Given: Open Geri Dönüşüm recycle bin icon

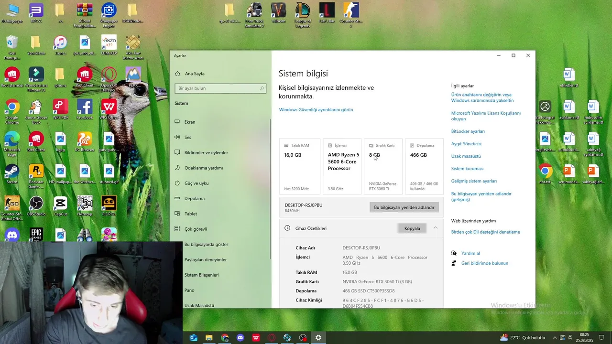Looking at the screenshot, I should tap(12, 48).
